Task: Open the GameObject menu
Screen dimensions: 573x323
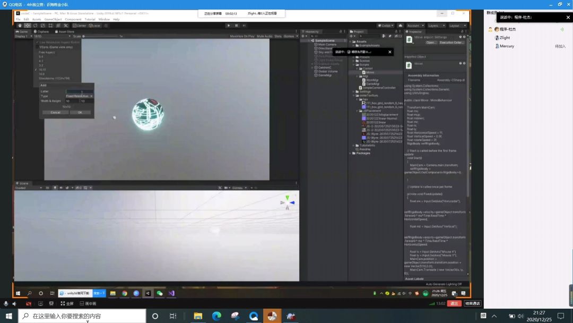Action: (x=53, y=19)
